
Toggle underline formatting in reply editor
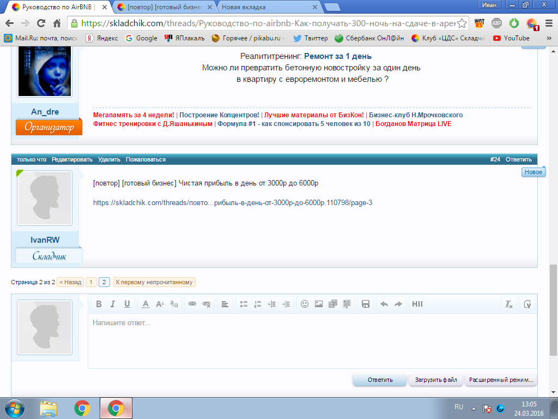[x=127, y=304]
